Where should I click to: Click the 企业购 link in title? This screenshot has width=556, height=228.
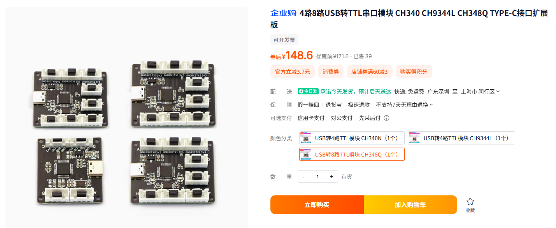[284, 13]
